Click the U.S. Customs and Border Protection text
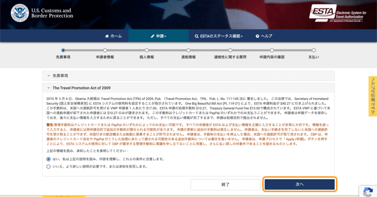 (x=52, y=13)
